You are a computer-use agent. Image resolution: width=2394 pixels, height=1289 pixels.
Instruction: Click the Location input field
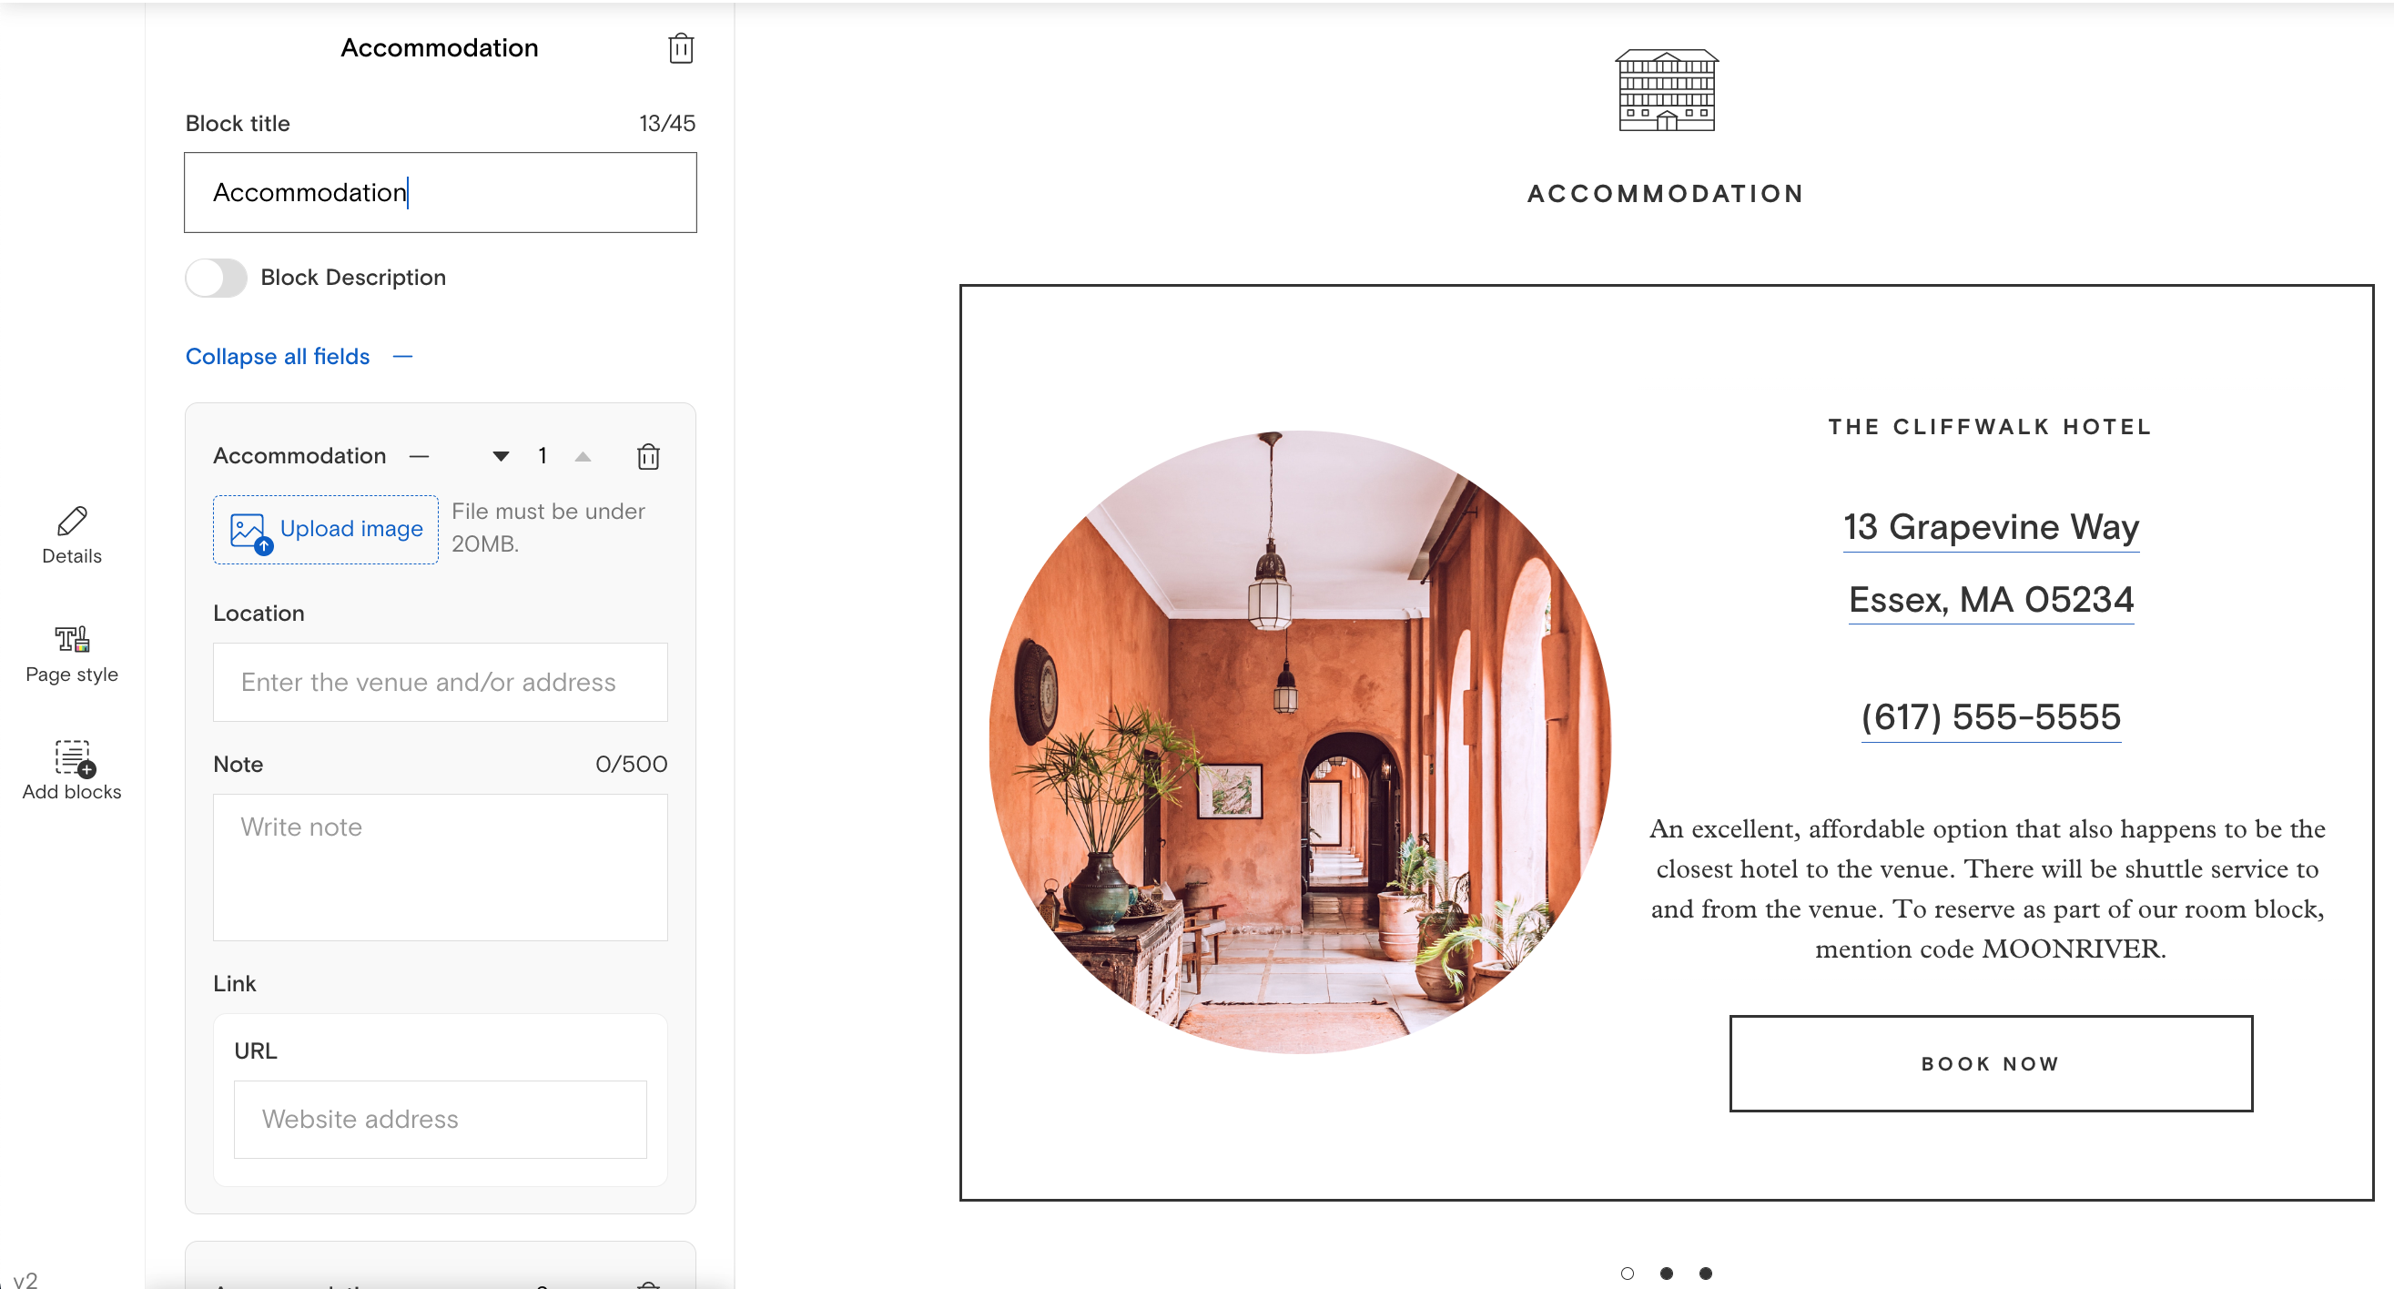[x=441, y=683]
